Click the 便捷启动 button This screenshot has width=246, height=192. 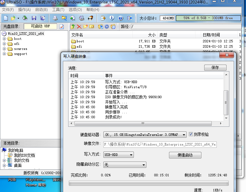coord(185,155)
